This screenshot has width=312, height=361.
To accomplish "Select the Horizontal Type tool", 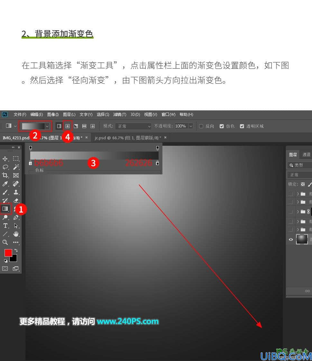I will [x=5, y=226].
